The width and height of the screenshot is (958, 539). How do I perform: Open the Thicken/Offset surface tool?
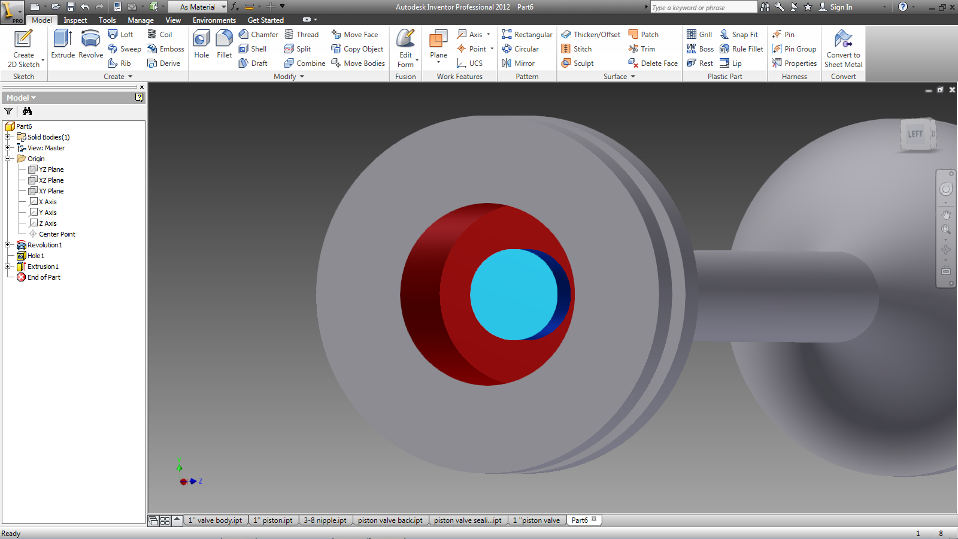(590, 35)
